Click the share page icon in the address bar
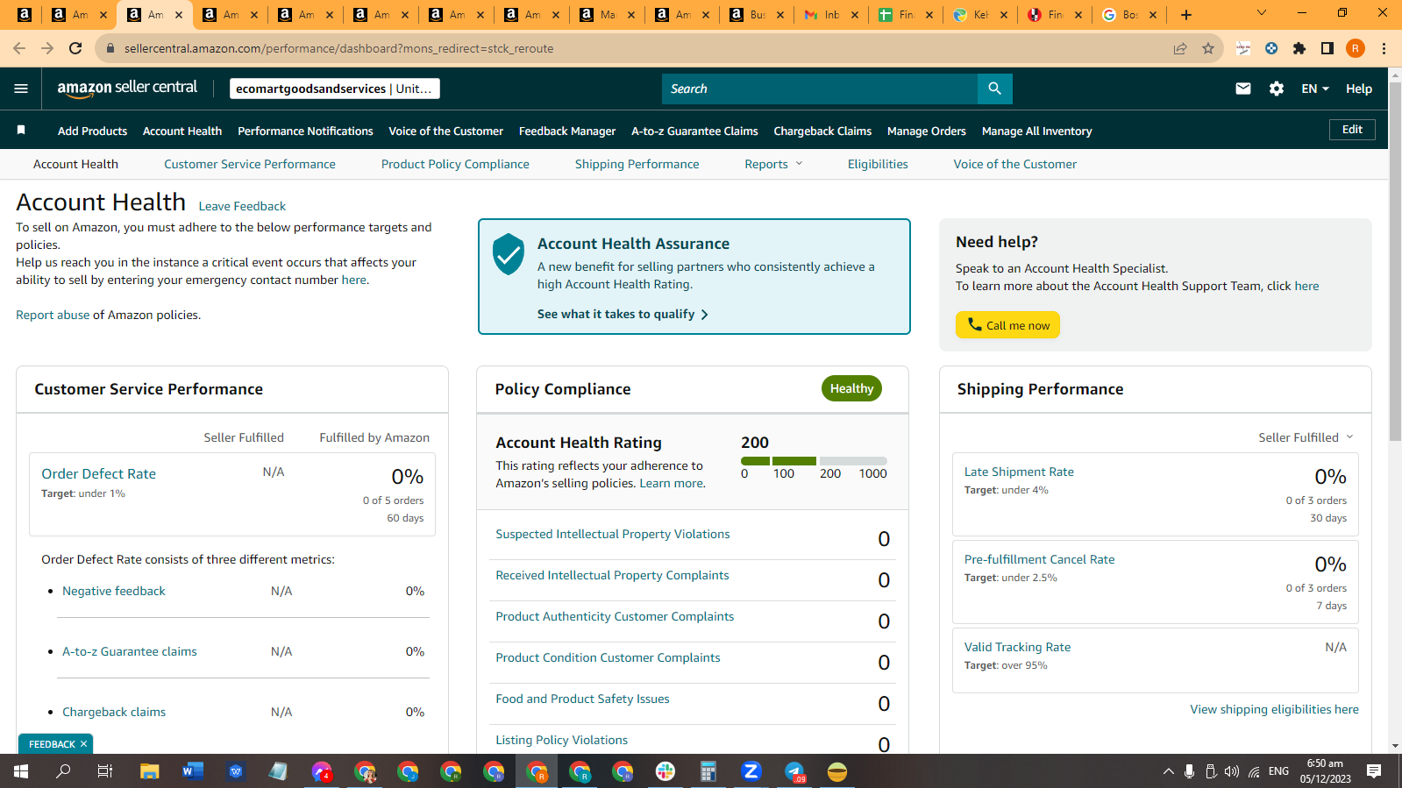 coord(1180,48)
